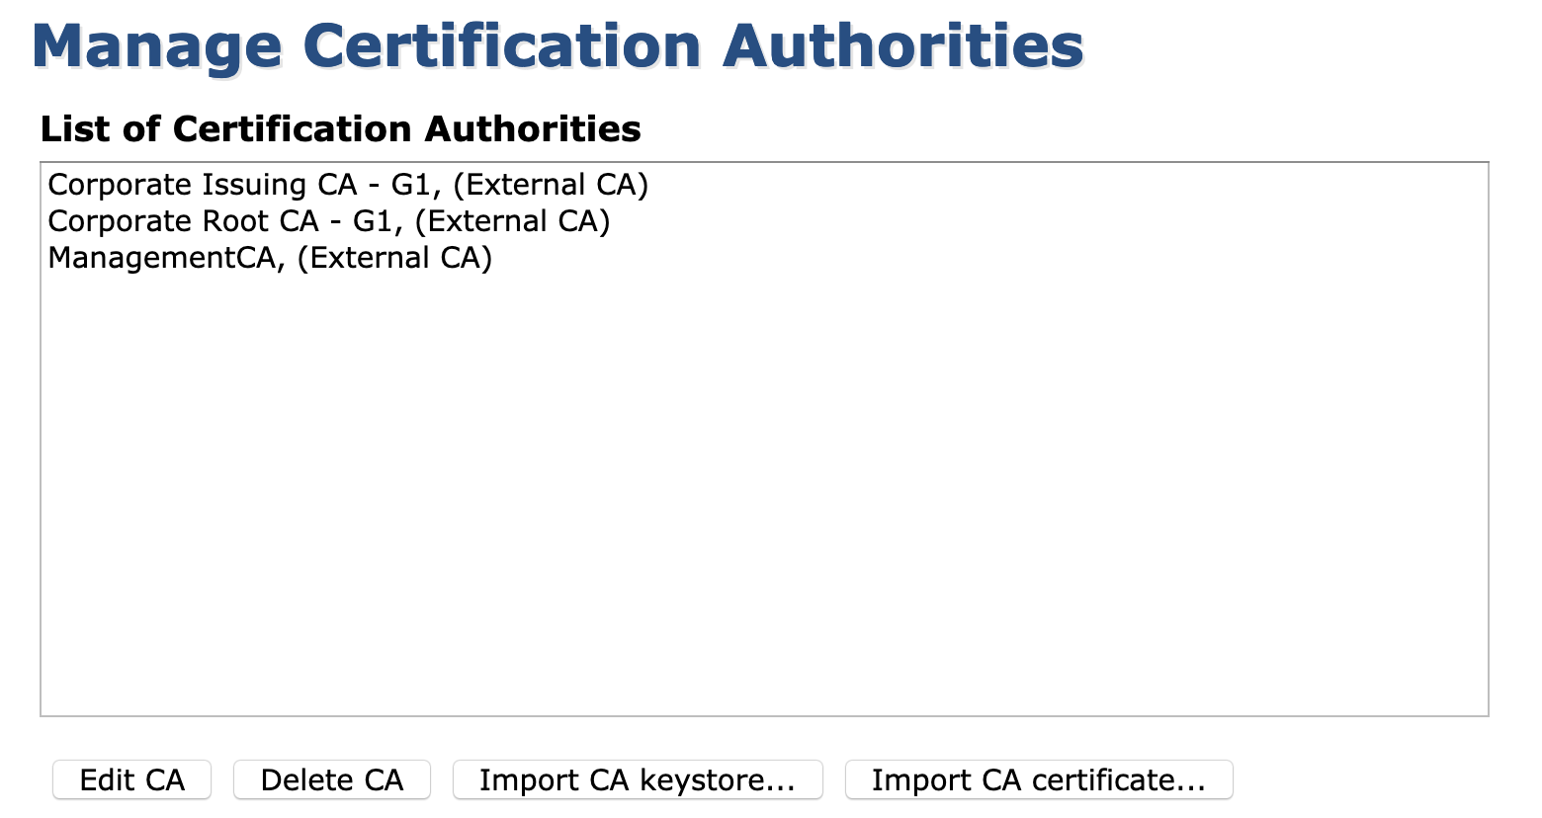
Task: Click the Edit CA button
Action: point(131,779)
